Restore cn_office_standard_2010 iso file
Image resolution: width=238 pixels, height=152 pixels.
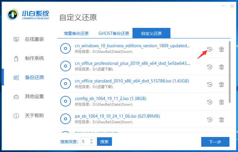point(209,84)
